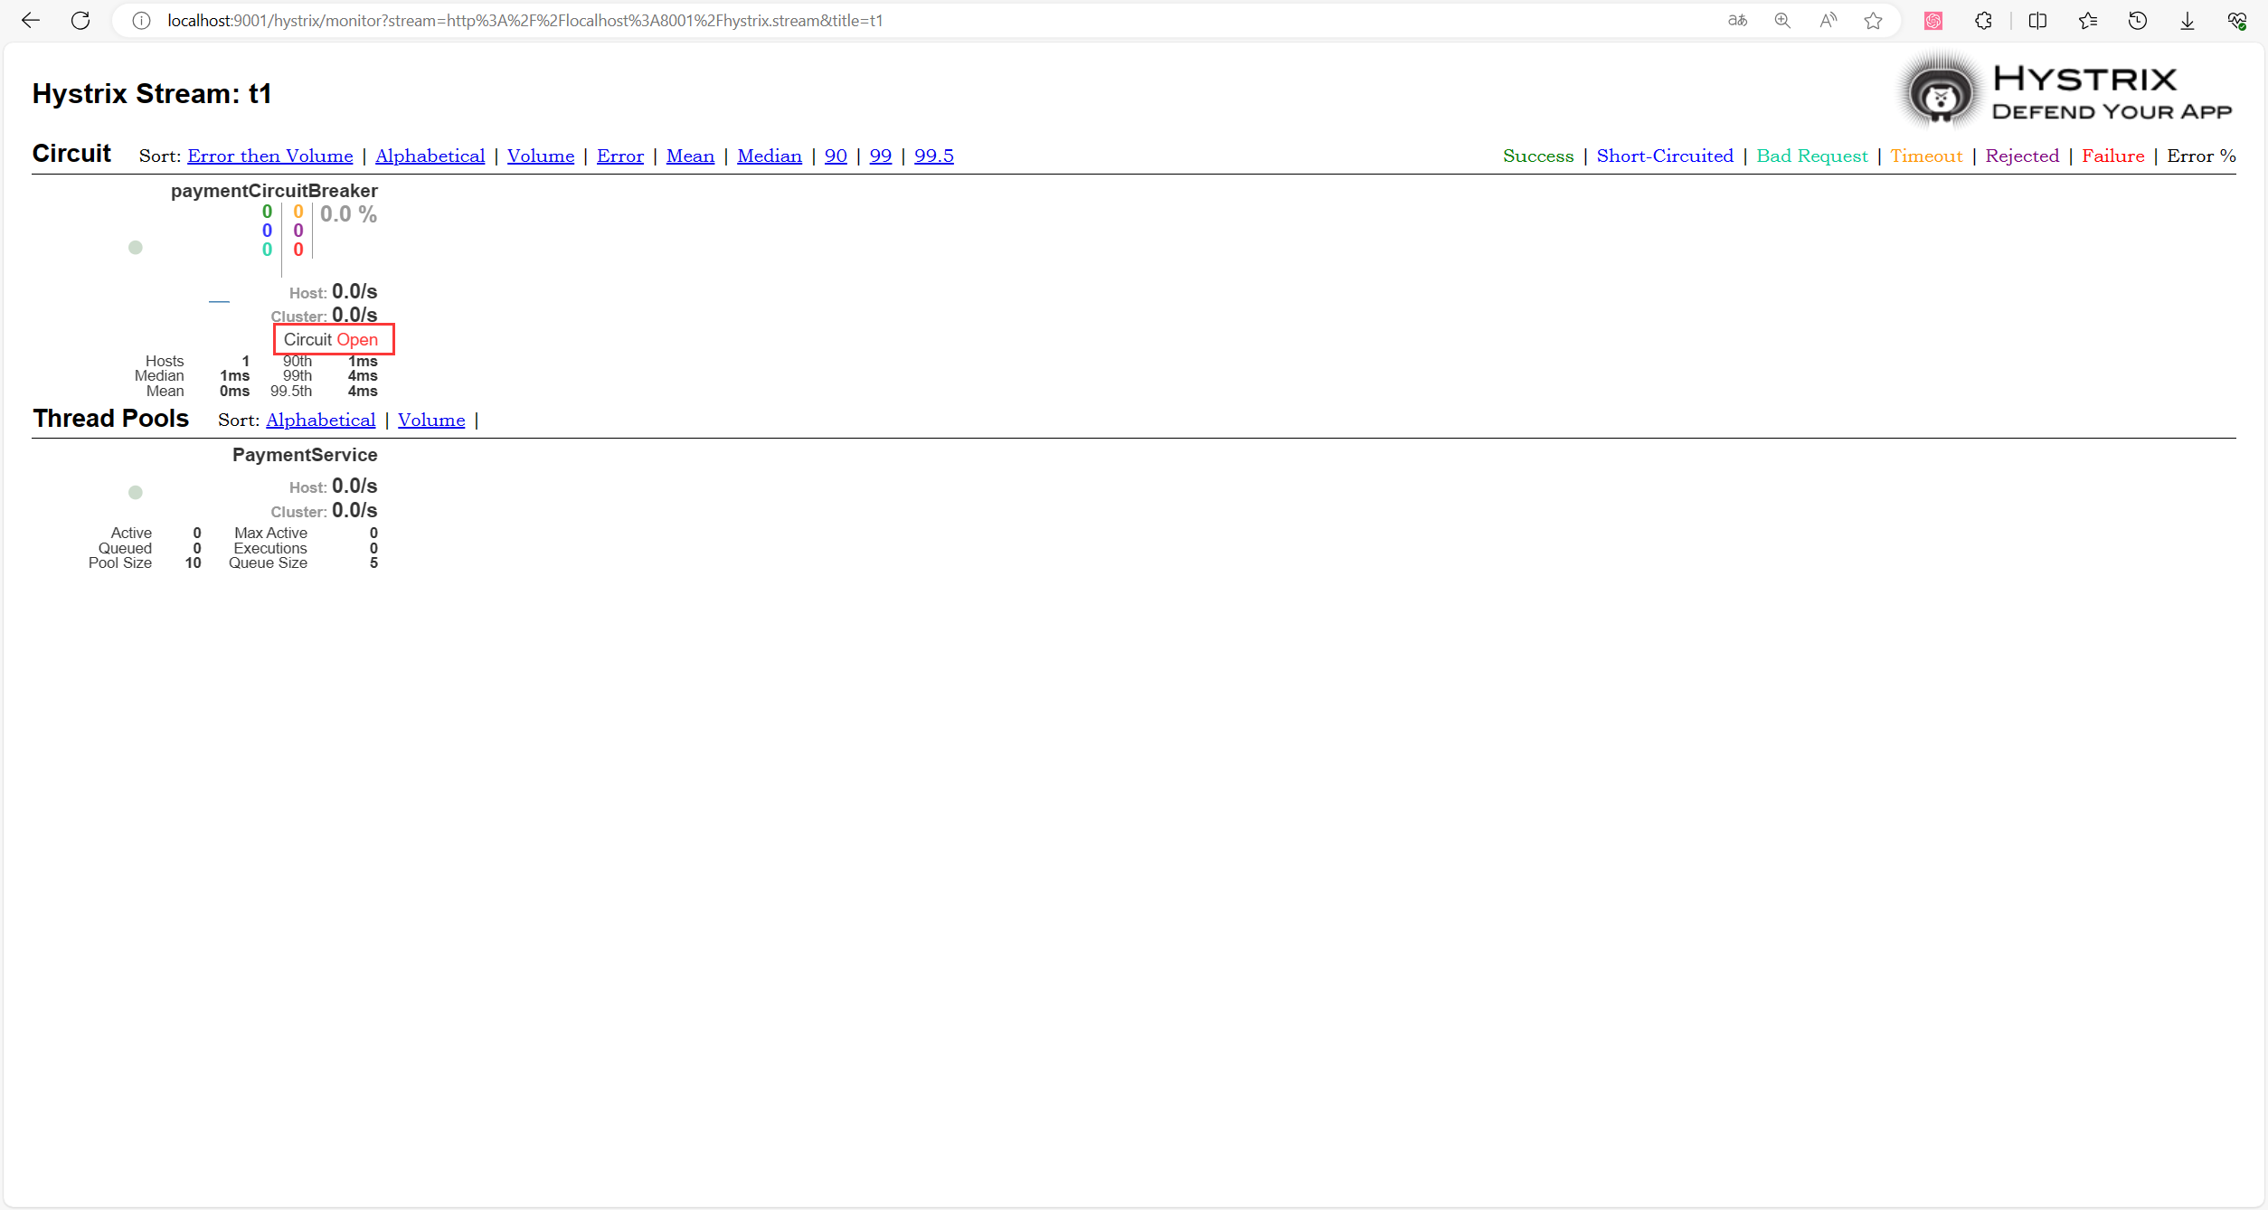Toggle the split screen icon
Image resolution: width=2268 pixels, height=1210 pixels.
pos(2037,20)
